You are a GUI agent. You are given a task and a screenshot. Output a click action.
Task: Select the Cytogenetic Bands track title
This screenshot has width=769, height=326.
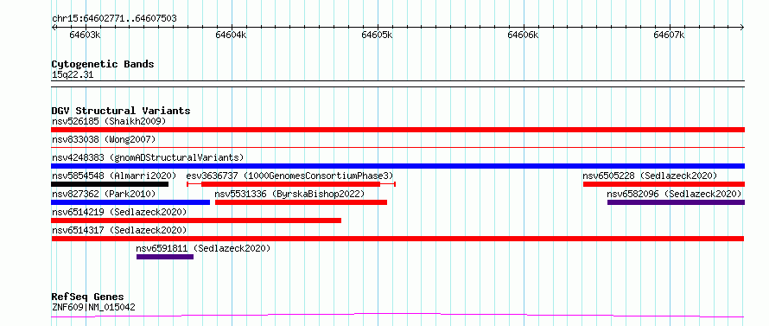point(103,64)
